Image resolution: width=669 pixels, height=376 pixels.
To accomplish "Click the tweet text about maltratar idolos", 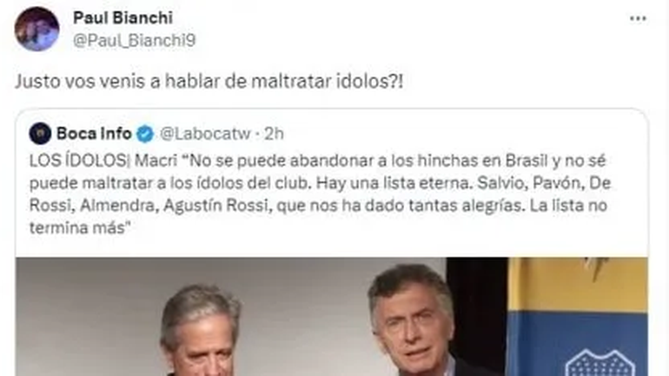I will pos(209,81).
